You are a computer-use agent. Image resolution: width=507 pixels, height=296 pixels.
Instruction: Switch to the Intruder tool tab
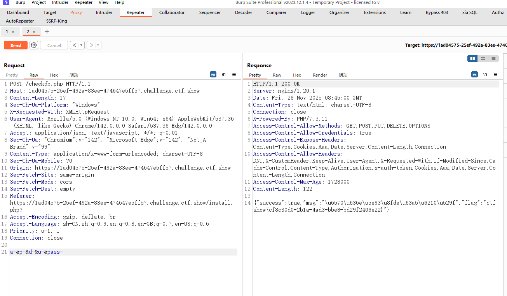(x=104, y=12)
